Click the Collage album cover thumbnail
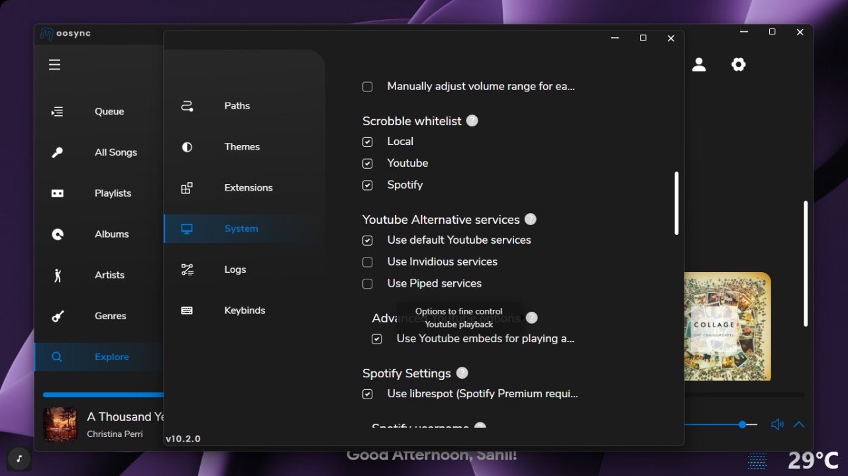Viewport: 848px width, 476px height. (727, 326)
